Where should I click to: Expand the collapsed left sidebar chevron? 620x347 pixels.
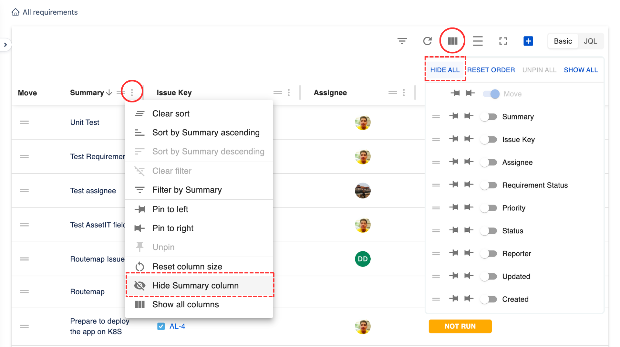click(5, 45)
